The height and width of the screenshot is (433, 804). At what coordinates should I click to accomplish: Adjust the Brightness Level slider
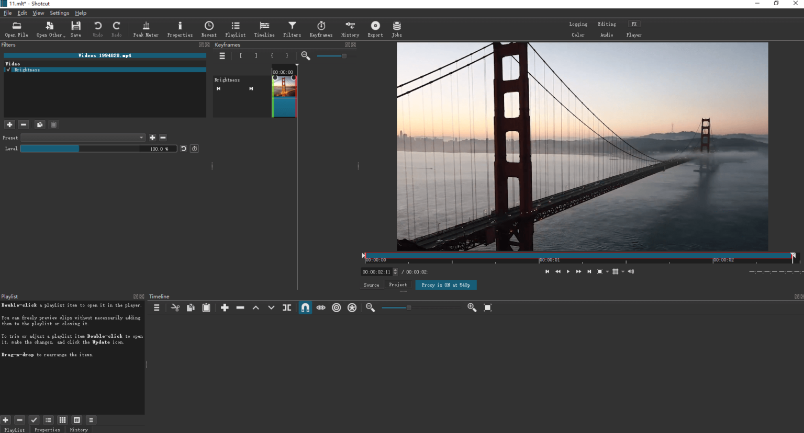tap(98, 149)
